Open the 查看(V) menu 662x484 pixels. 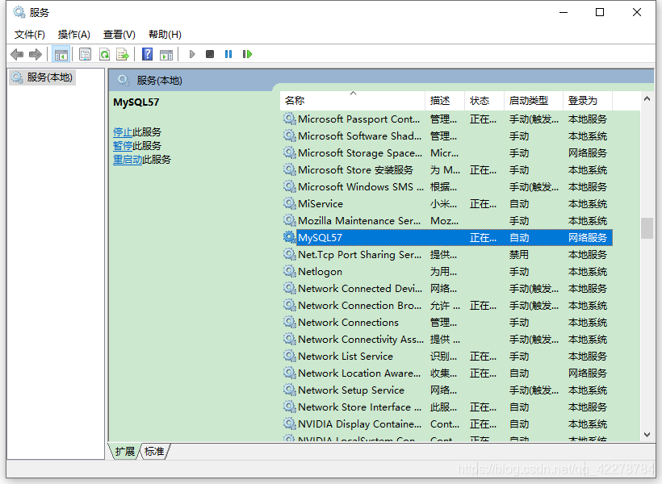[119, 34]
